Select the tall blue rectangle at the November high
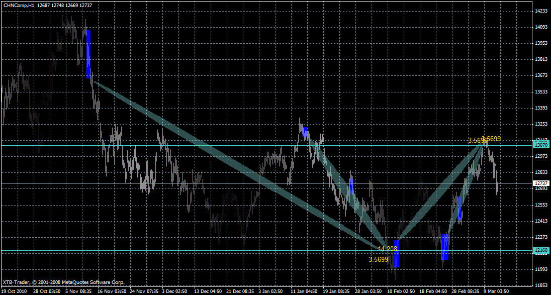551x295 pixels. [88, 54]
